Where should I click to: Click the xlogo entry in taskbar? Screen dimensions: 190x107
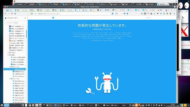point(123,105)
